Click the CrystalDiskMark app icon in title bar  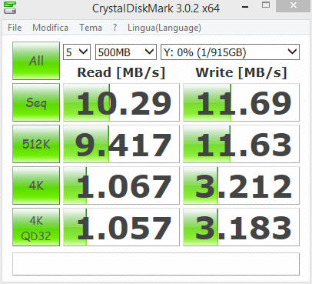(10, 8)
